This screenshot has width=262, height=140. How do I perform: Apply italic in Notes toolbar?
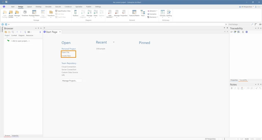coord(235,88)
